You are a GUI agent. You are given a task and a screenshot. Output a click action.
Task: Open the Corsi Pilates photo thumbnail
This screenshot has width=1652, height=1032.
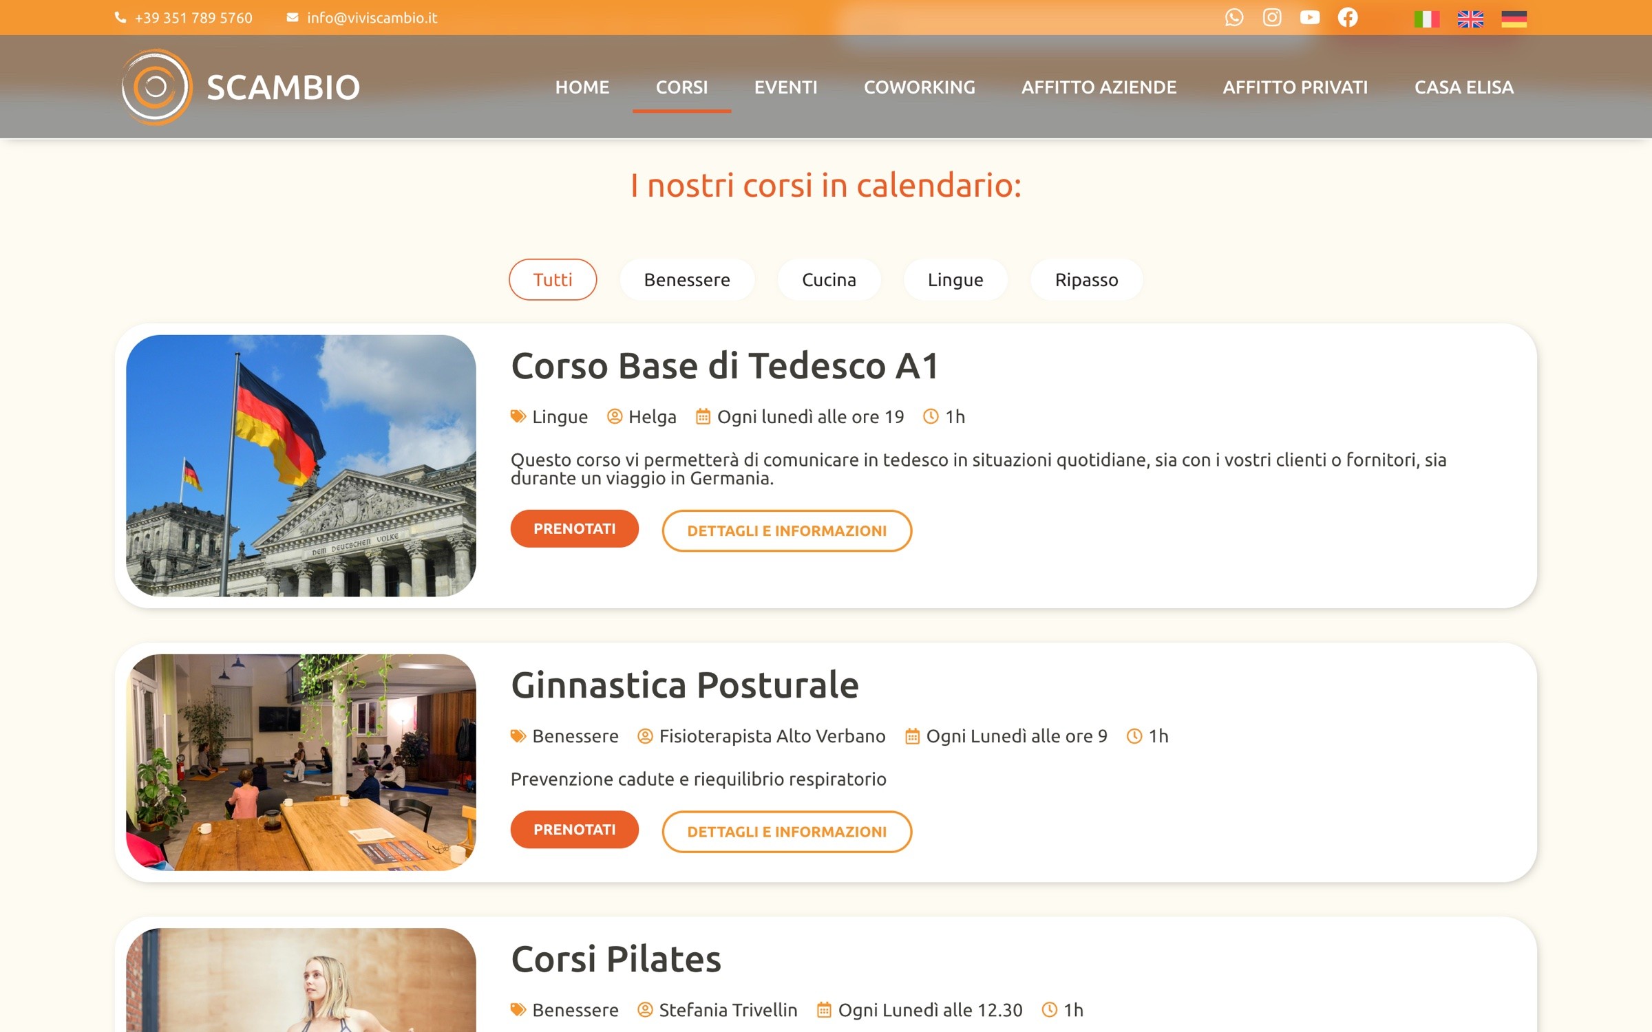coord(301,980)
